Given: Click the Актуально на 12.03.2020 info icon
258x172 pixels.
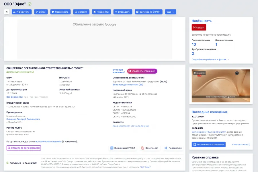Looking at the screenshot, I should click(7, 163).
